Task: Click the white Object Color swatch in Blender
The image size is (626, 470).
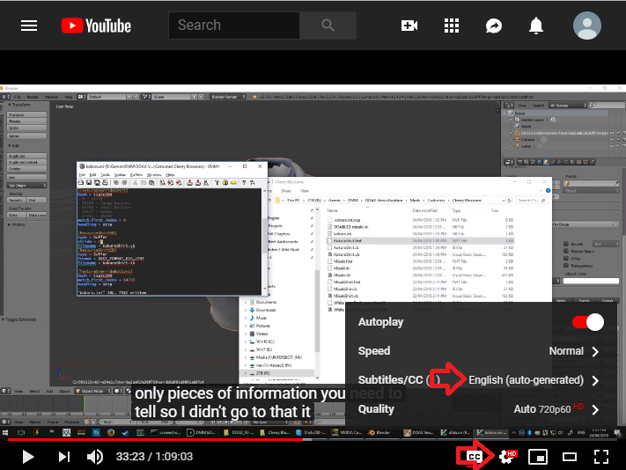Action: [591, 281]
